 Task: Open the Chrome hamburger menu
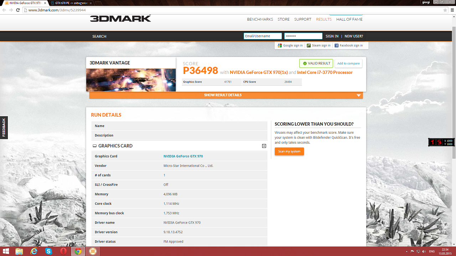coord(452,10)
